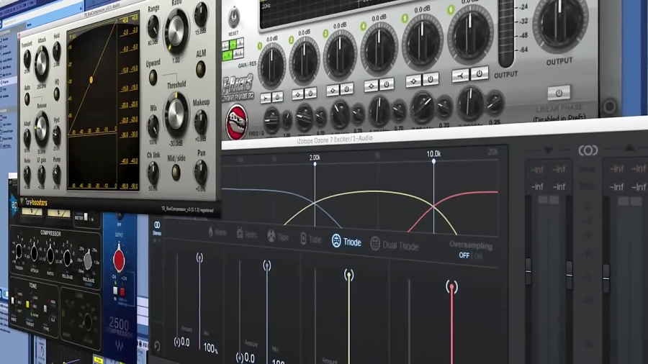Click the red band 4 amount slider handle

451,286
